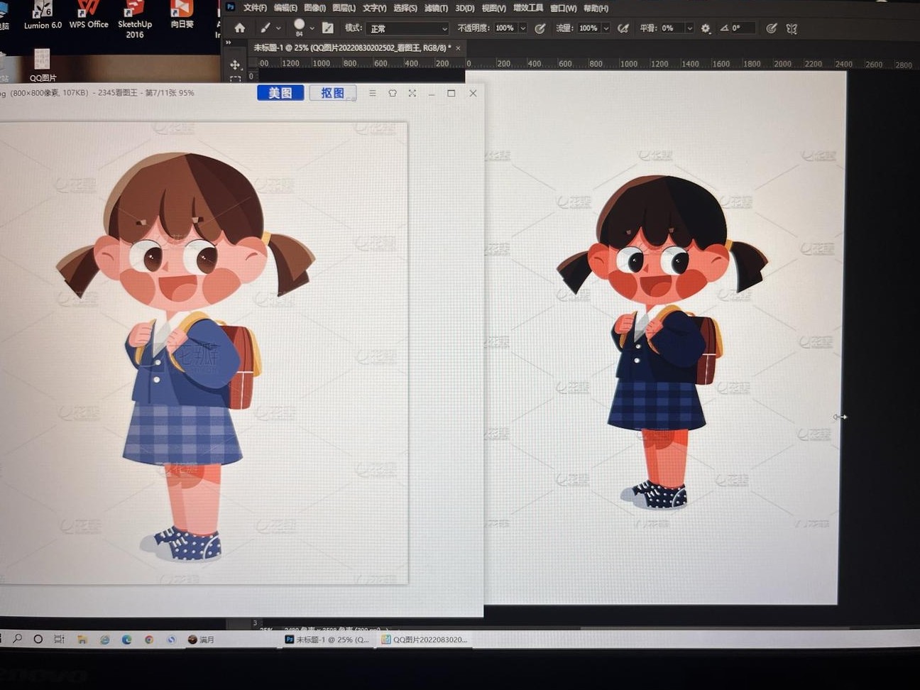Expand the 不透明度 opacity slider arrow
The height and width of the screenshot is (690, 920).
tap(522, 28)
